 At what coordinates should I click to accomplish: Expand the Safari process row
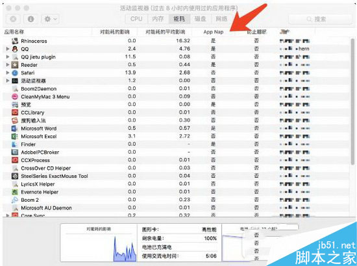tap(8, 73)
